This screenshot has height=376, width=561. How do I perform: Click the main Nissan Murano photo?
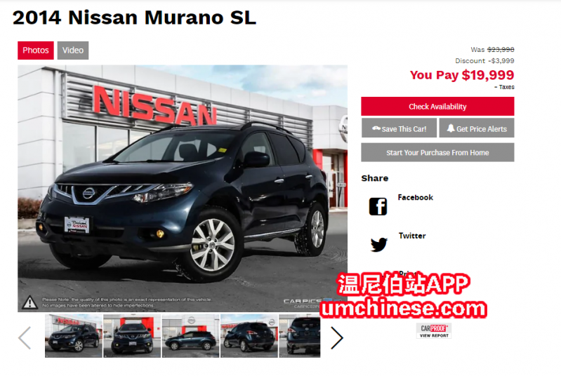183,189
